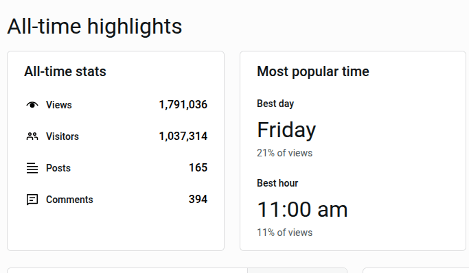Click the 11% of views text
This screenshot has width=469, height=273.
coord(285,233)
